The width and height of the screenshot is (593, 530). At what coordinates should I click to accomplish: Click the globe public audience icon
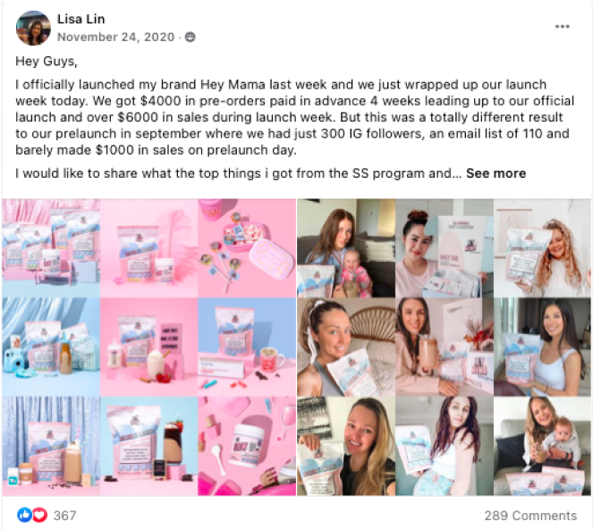(191, 37)
